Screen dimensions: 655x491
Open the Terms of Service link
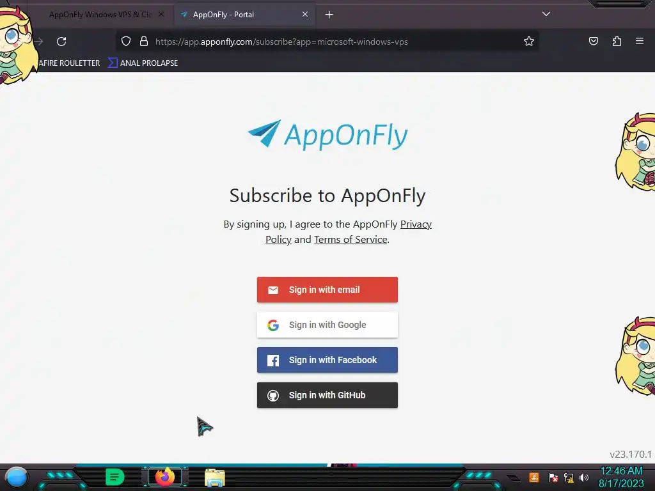tap(351, 240)
